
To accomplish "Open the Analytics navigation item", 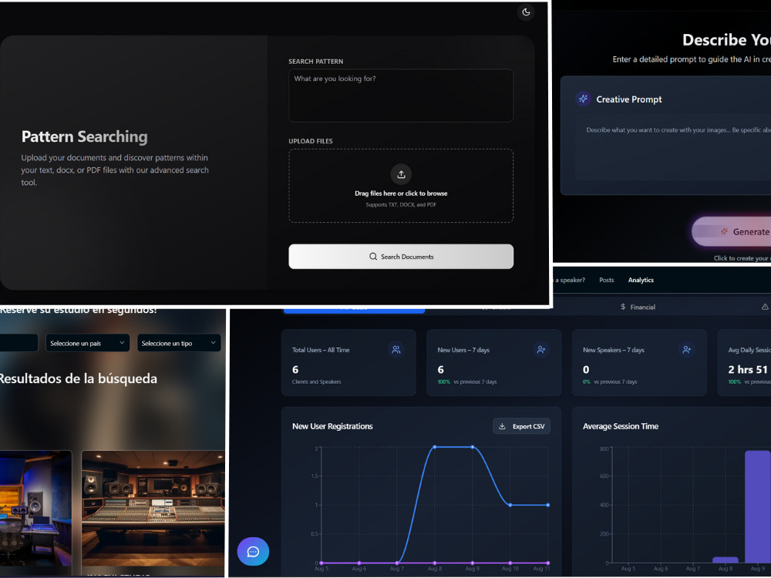I will [x=641, y=280].
